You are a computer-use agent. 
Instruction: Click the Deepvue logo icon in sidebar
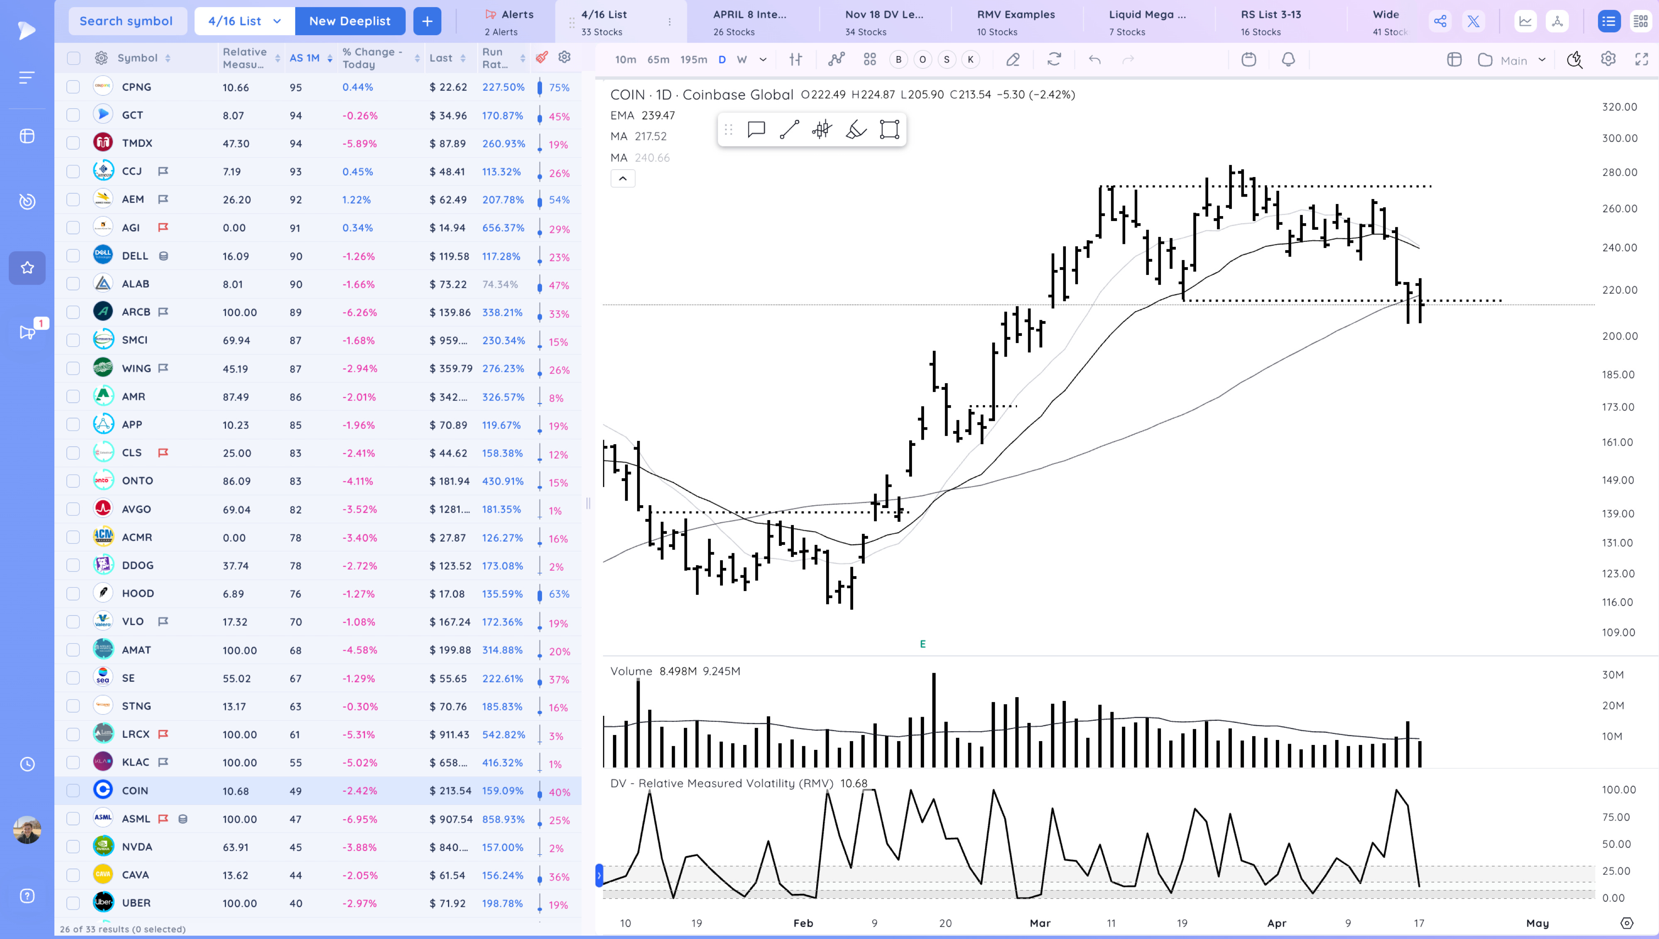point(27,30)
